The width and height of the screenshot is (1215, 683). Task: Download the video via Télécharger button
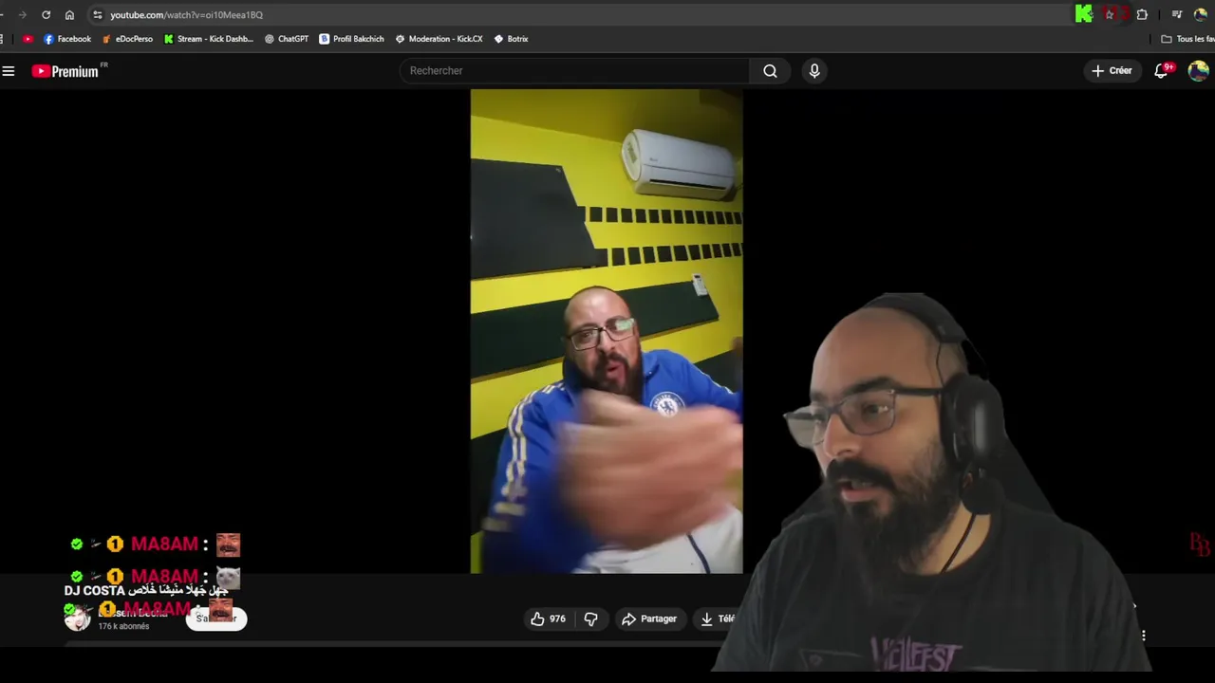718,618
